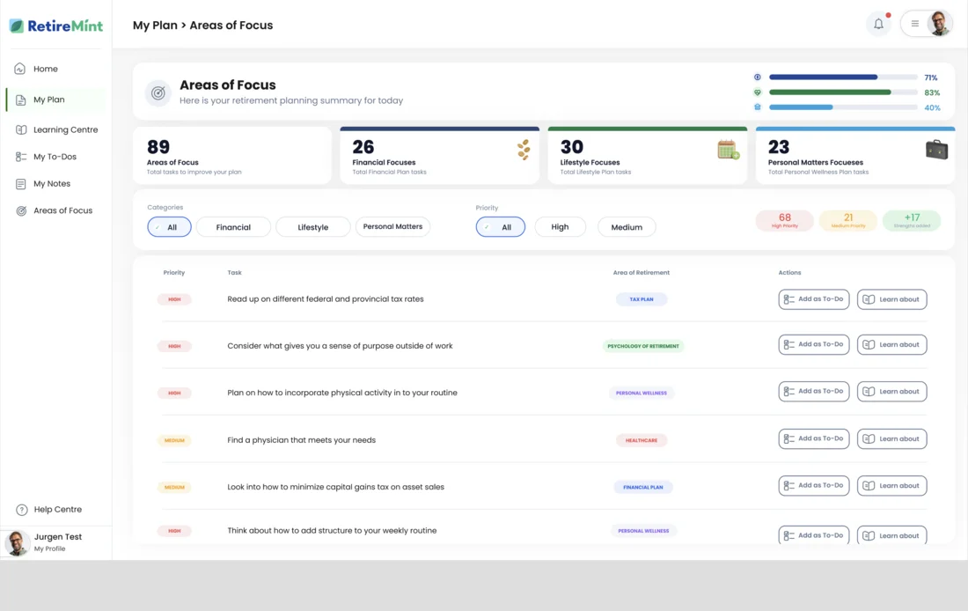Select the All priority filter
The height and width of the screenshot is (611, 968).
pyautogui.click(x=501, y=227)
